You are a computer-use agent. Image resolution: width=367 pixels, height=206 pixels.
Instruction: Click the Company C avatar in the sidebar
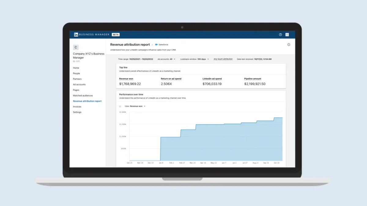pos(76,47)
